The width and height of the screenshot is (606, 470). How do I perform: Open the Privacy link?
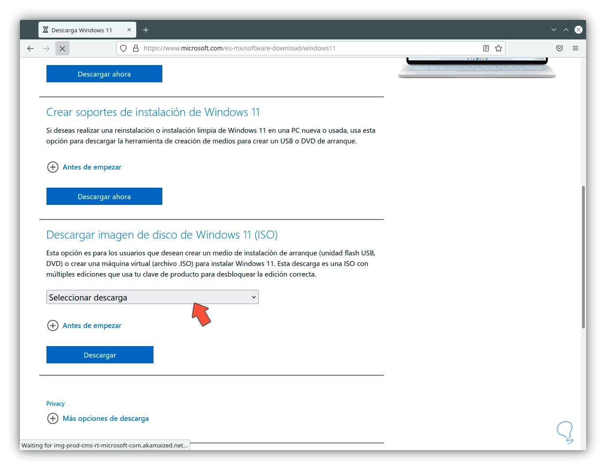pyautogui.click(x=55, y=404)
